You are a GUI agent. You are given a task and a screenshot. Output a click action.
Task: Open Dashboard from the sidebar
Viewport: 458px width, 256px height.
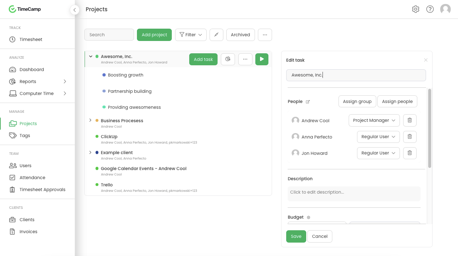point(32,70)
